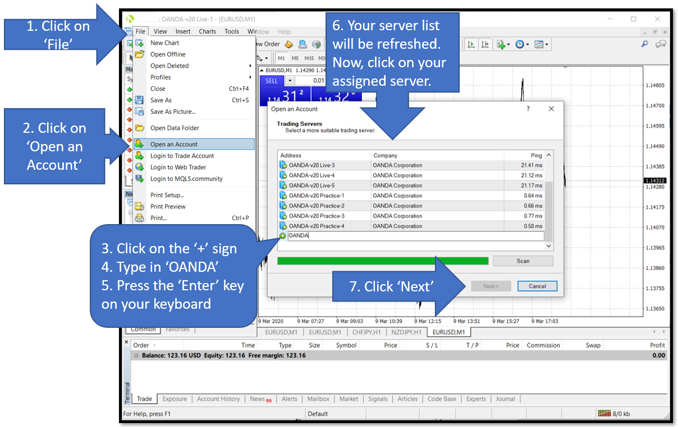This screenshot has height=427, width=678.
Task: Choose Login to Trade Account menu item
Action: pyautogui.click(x=182, y=156)
